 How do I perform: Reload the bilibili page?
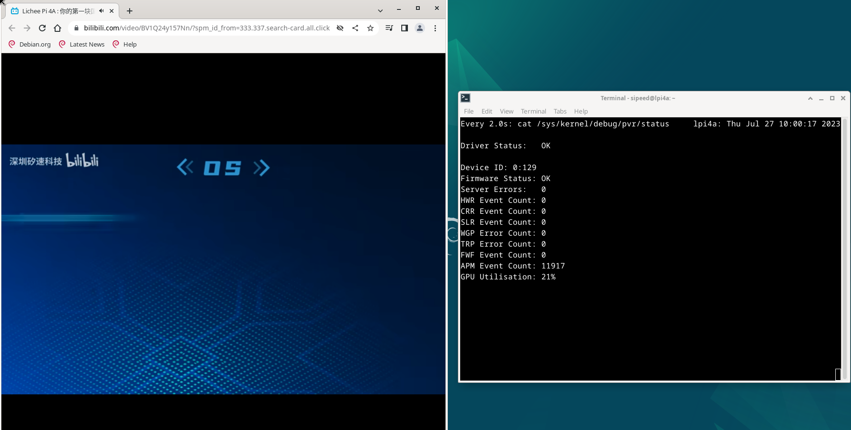point(42,28)
